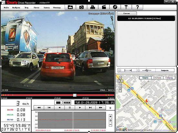178x133 pixels.
Task: Switch to split multi-view display mode
Action: point(67,102)
